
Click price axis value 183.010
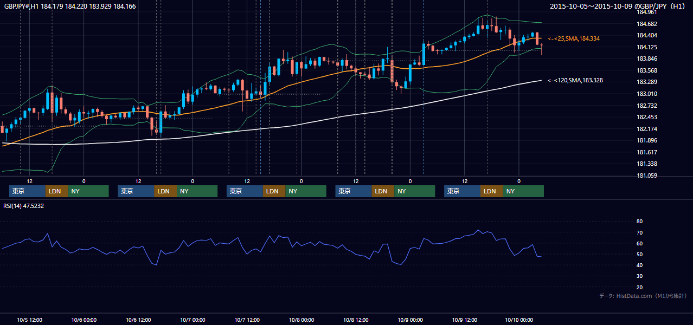(647, 94)
